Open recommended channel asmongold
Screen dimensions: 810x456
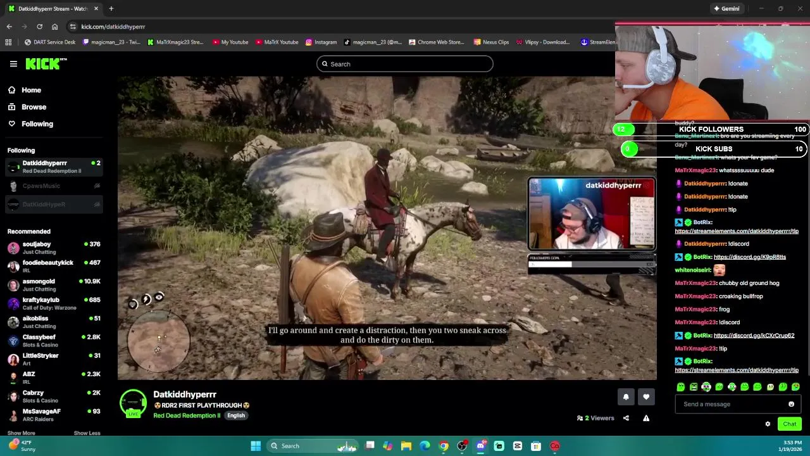tap(53, 285)
